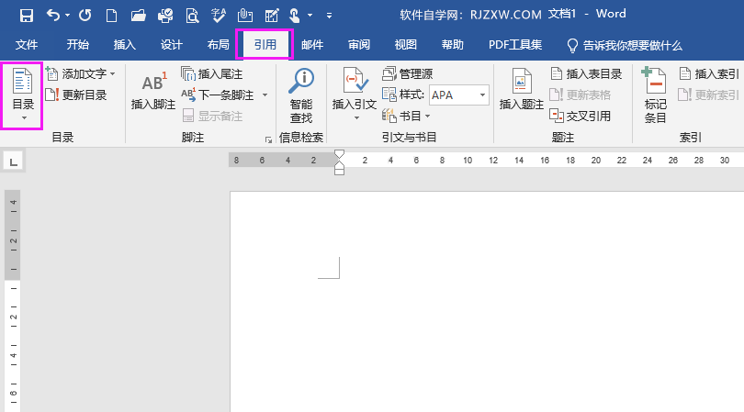Click the Open folder icon
The height and width of the screenshot is (412, 744).
click(x=138, y=16)
